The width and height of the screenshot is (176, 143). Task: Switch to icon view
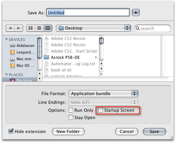pos(30,28)
